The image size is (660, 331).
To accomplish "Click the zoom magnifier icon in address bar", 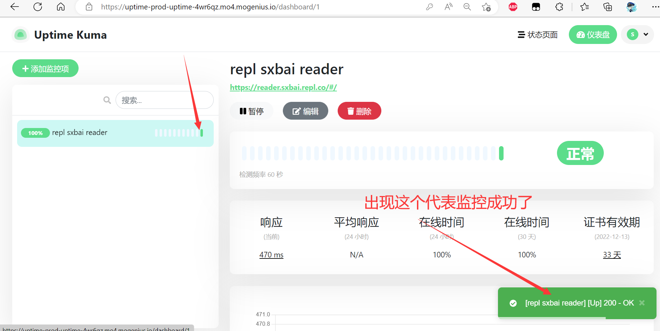I will click(x=467, y=7).
